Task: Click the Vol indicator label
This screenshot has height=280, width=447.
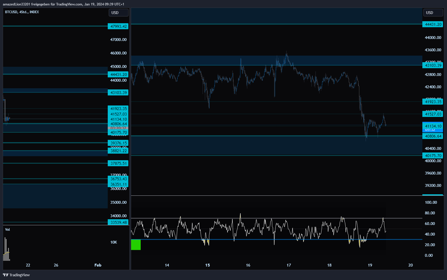Action: [x=7, y=230]
